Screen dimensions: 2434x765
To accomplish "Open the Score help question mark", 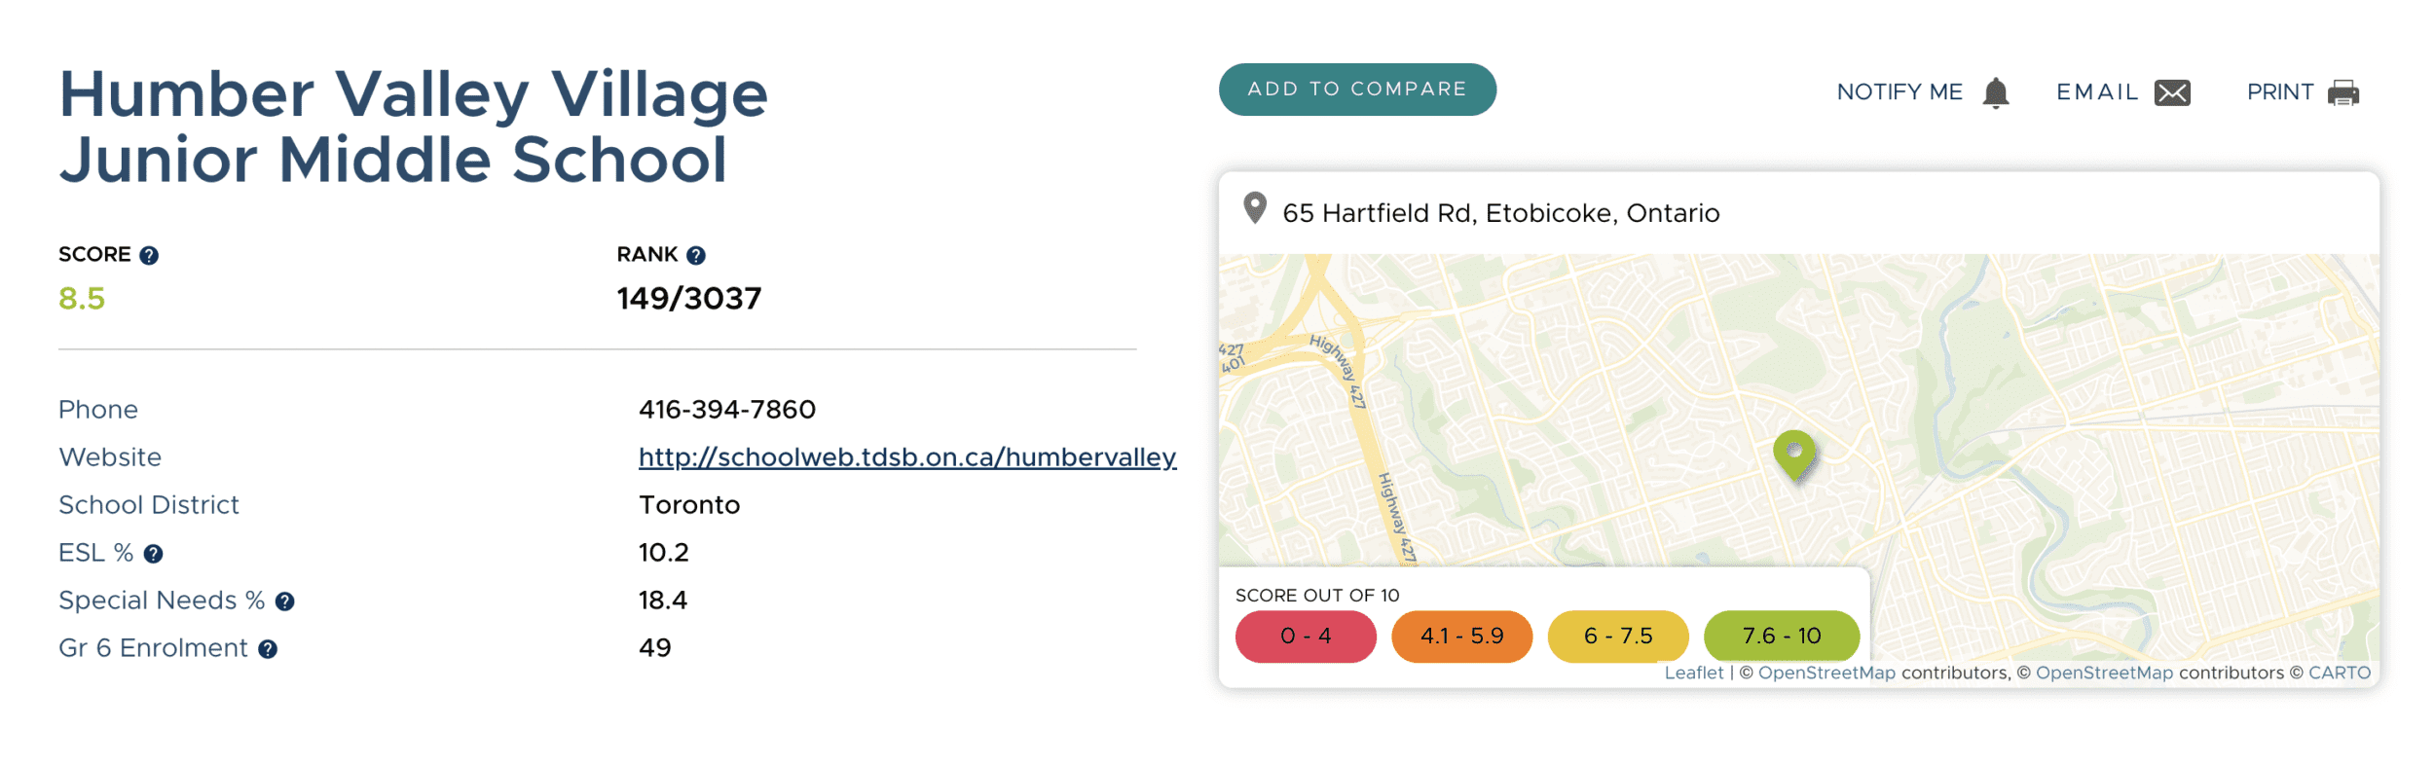I will 149,255.
